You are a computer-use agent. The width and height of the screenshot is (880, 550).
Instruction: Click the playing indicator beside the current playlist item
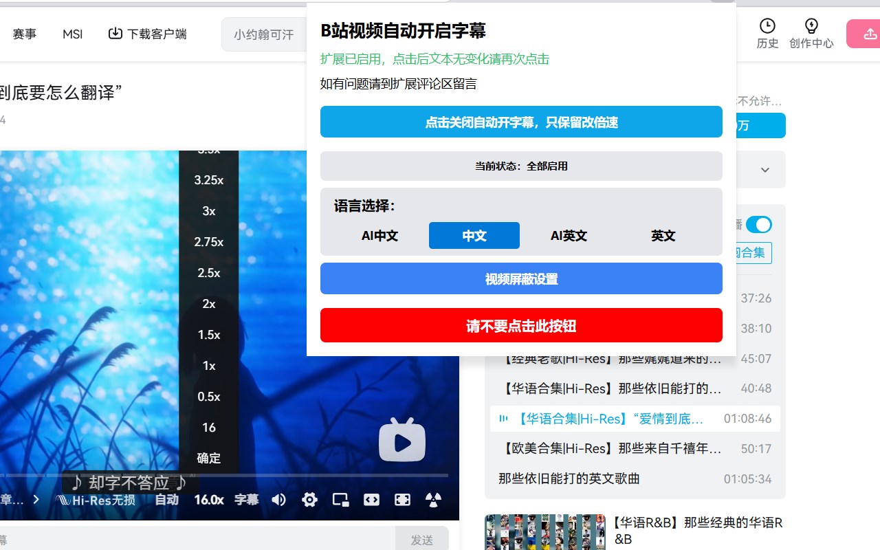pyautogui.click(x=503, y=419)
